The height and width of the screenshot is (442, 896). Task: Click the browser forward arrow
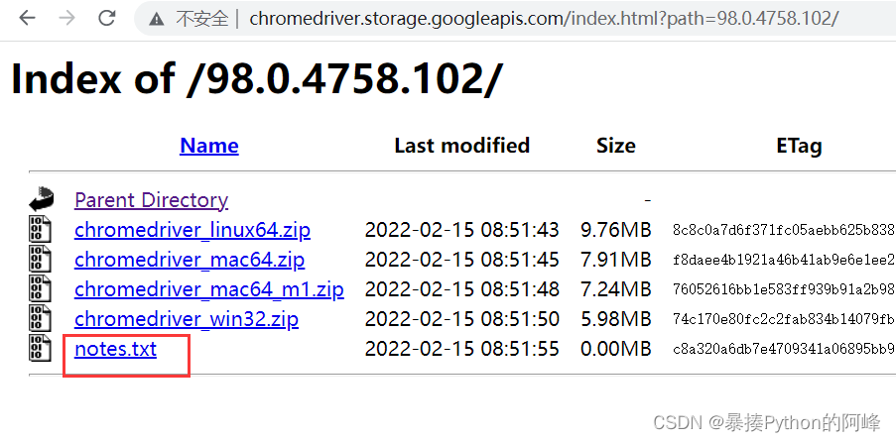click(66, 18)
